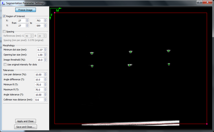This screenshot has height=132, width=214.
Task: Adjust the Y to spinner arrows
Action: pyautogui.click(x=45, y=26)
